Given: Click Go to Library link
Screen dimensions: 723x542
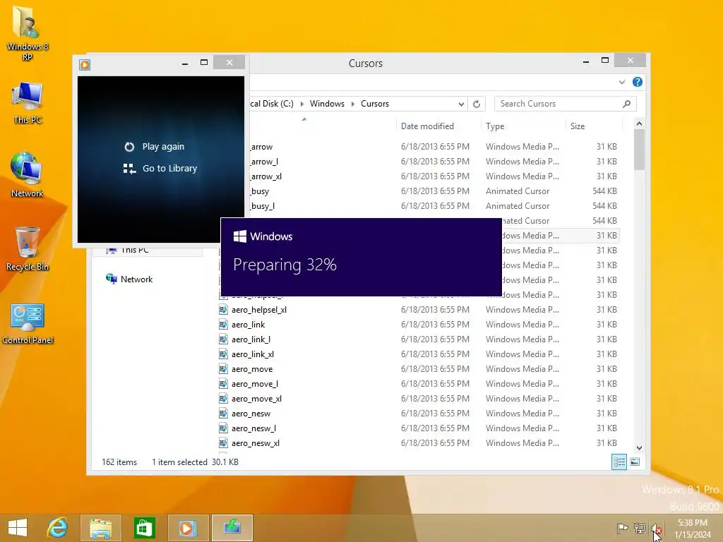Looking at the screenshot, I should (x=169, y=169).
